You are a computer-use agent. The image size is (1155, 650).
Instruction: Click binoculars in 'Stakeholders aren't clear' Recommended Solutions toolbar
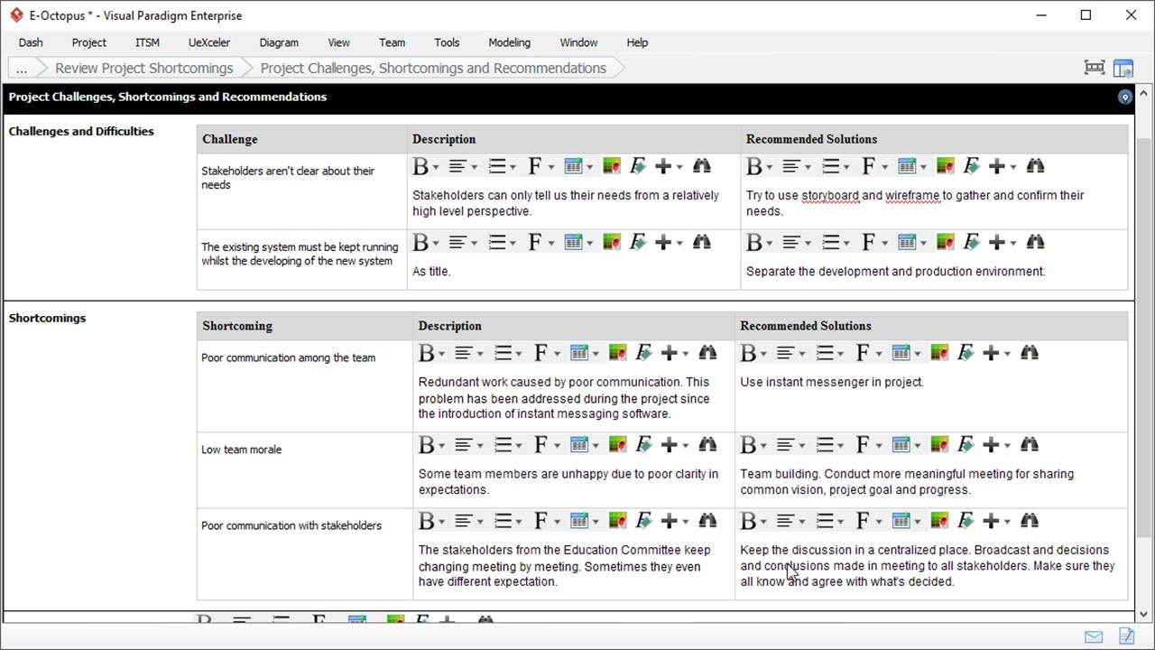(x=1036, y=166)
